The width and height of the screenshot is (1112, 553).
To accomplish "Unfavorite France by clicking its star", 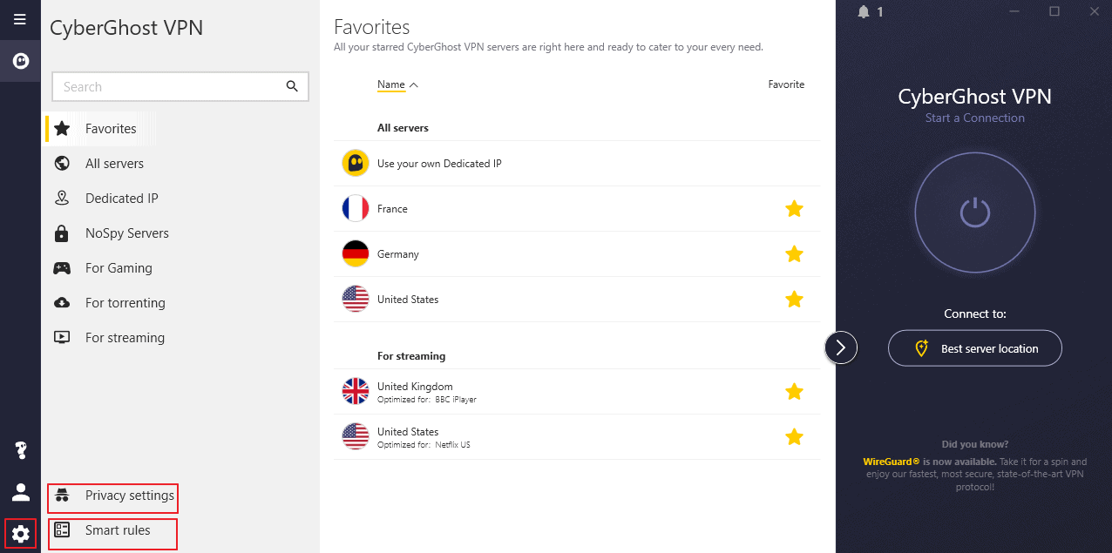I will coord(794,208).
